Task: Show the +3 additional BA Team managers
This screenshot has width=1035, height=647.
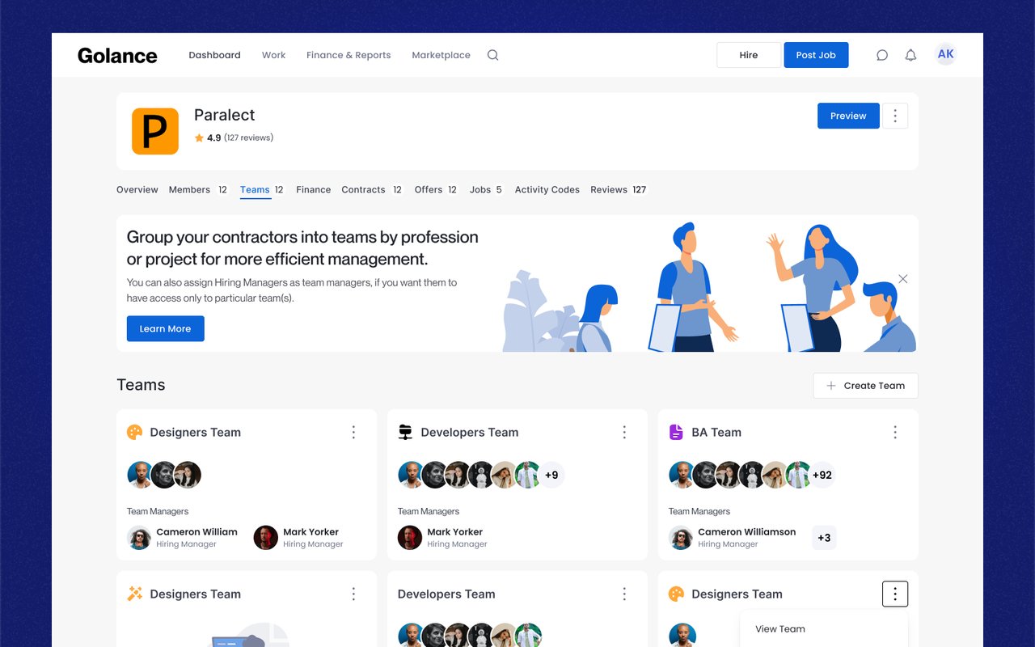Action: tap(824, 538)
